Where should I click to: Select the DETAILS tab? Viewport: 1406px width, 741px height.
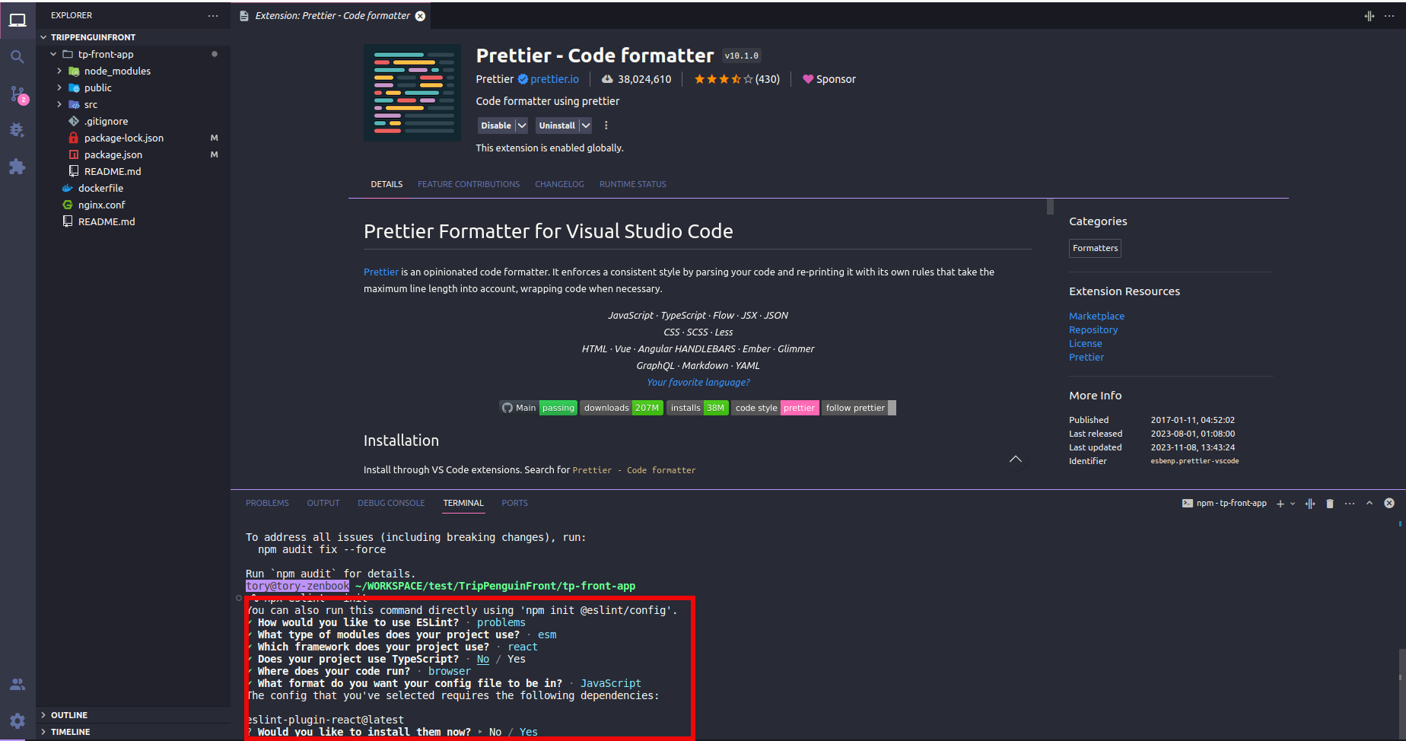pos(386,184)
